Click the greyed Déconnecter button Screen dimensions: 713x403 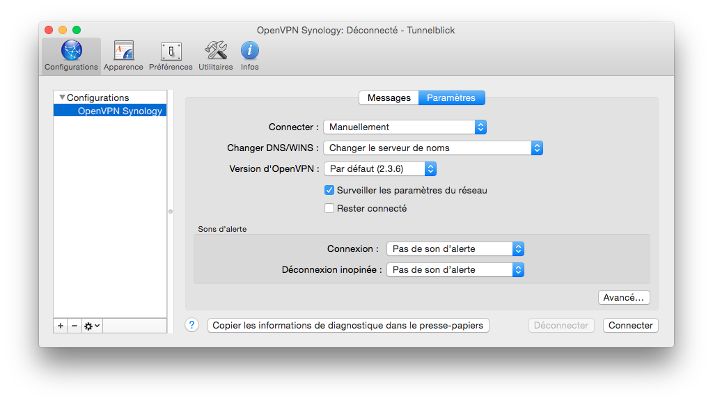[561, 325]
